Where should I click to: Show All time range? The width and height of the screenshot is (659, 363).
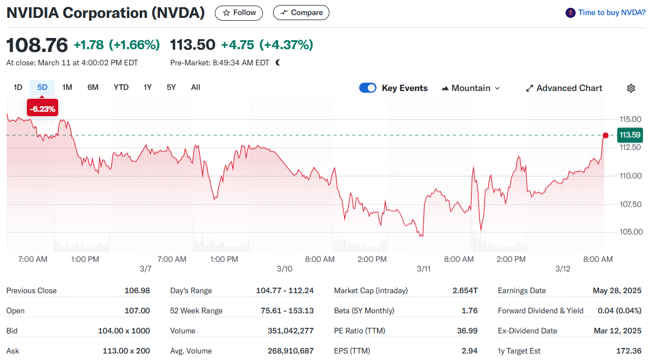point(195,87)
